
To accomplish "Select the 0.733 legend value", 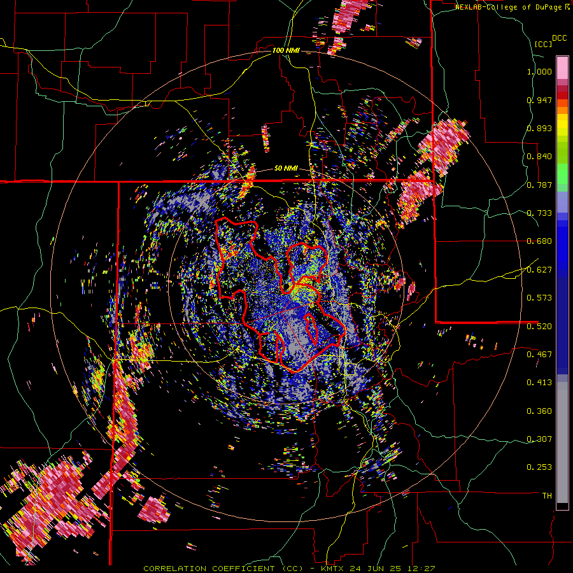I will pyautogui.click(x=539, y=213).
